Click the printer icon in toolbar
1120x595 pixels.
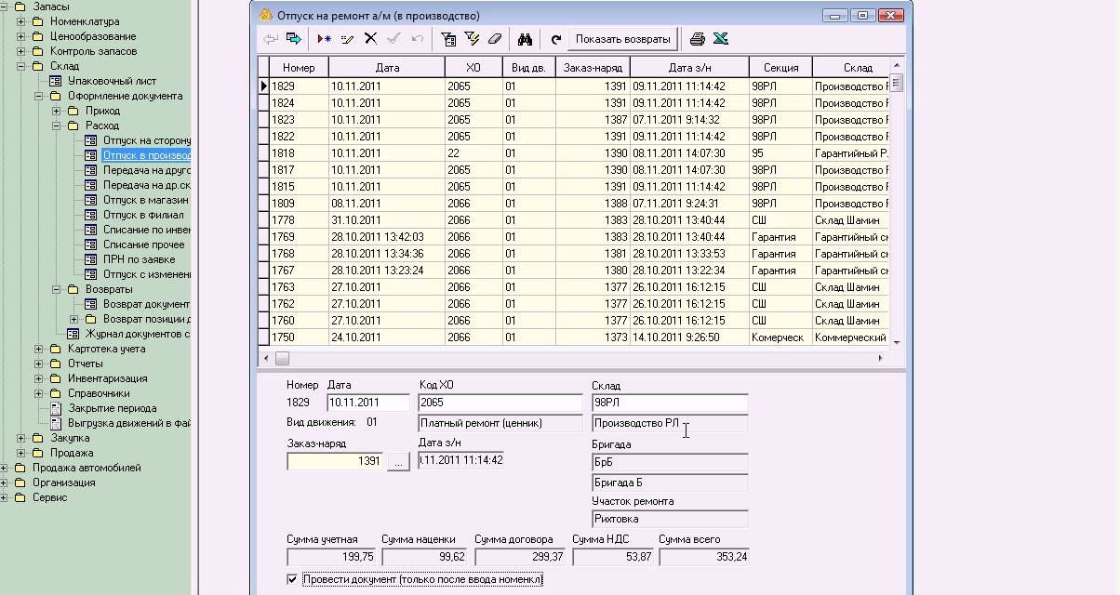click(697, 39)
